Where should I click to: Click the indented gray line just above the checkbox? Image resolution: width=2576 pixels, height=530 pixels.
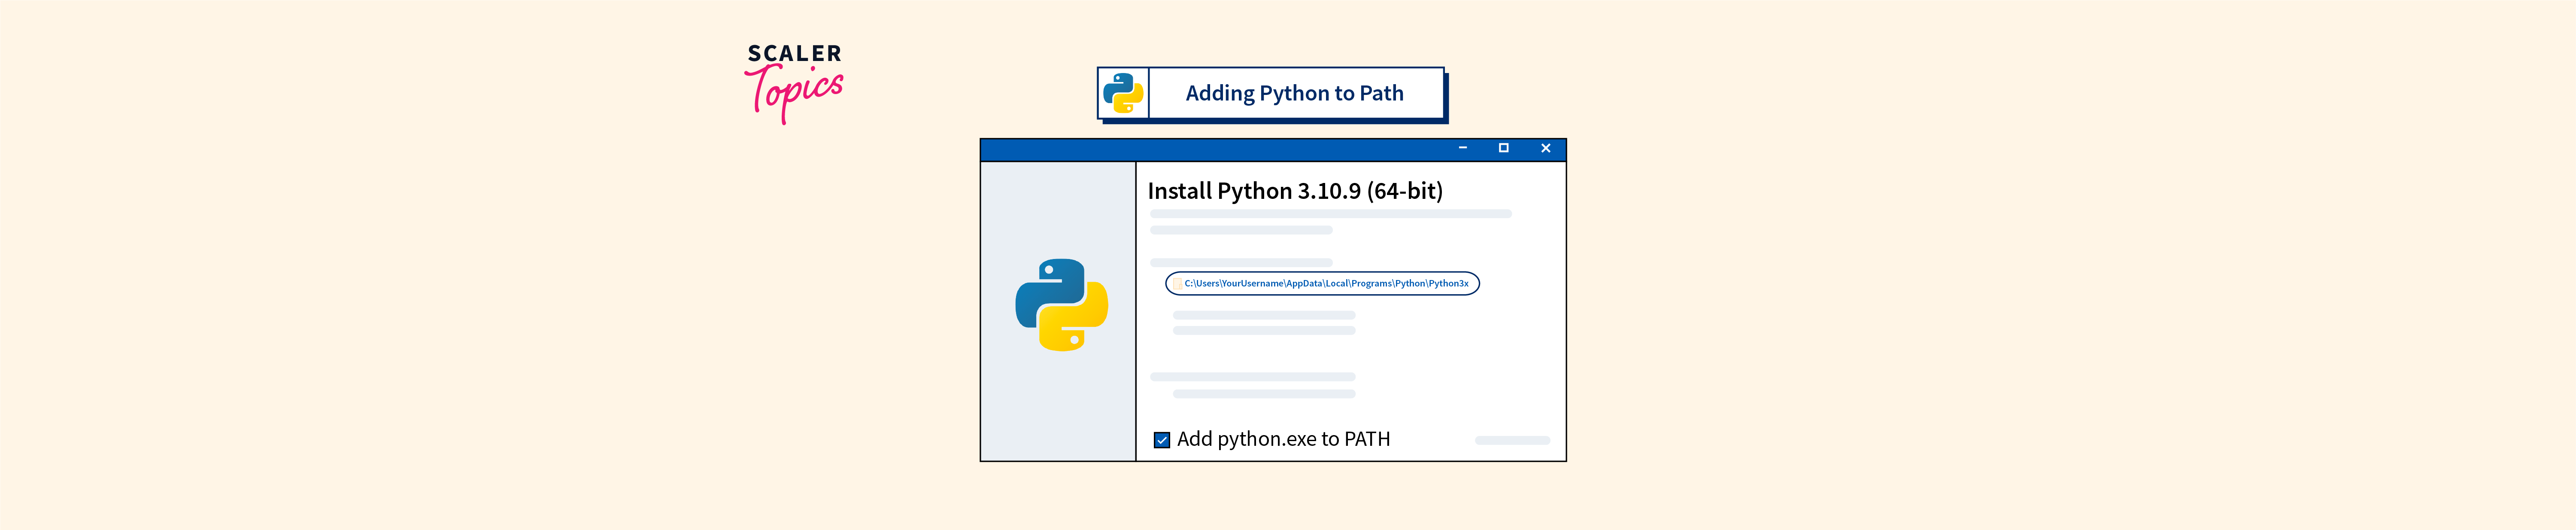(1264, 394)
